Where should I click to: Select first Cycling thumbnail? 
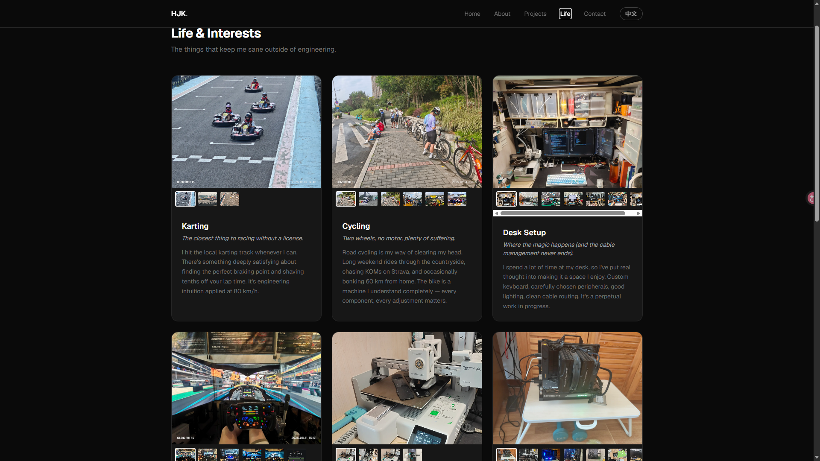346,199
